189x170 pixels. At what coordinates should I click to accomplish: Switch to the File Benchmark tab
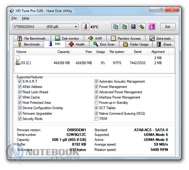pyautogui.click(x=32, y=38)
